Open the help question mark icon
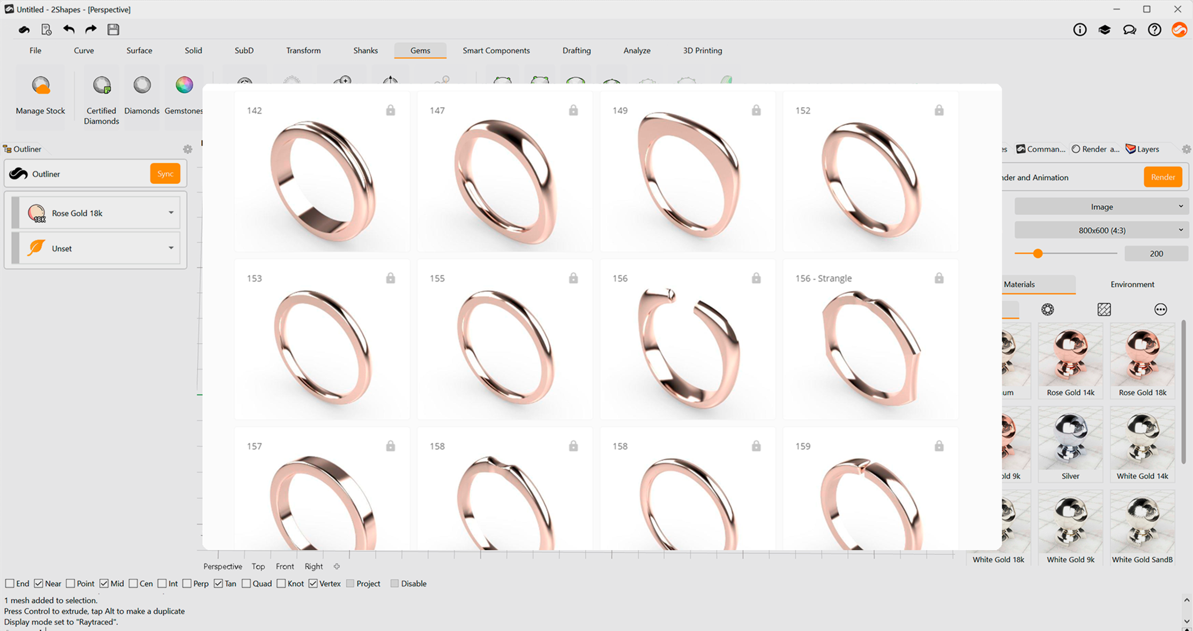The image size is (1193, 631). coord(1154,30)
